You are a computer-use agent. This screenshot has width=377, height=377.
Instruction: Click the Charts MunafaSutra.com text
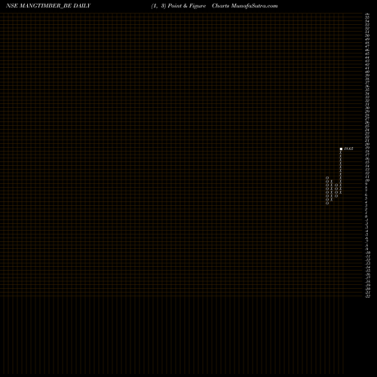(244, 6)
